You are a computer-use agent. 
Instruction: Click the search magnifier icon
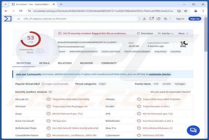19,19
